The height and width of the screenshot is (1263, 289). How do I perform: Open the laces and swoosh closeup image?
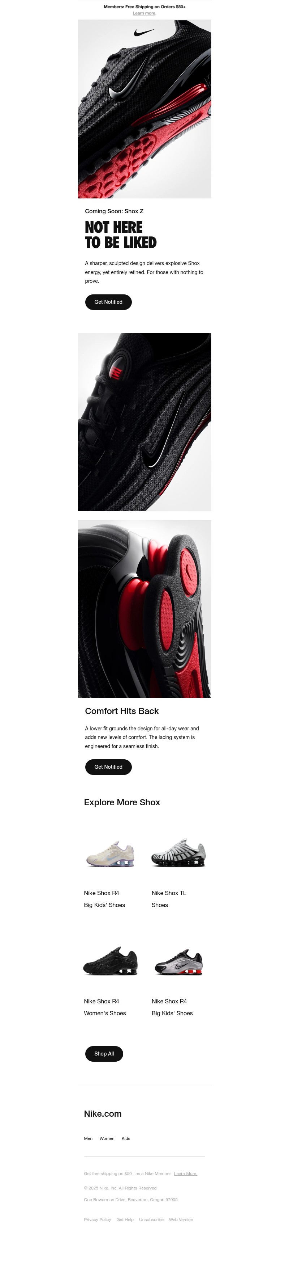click(x=145, y=422)
